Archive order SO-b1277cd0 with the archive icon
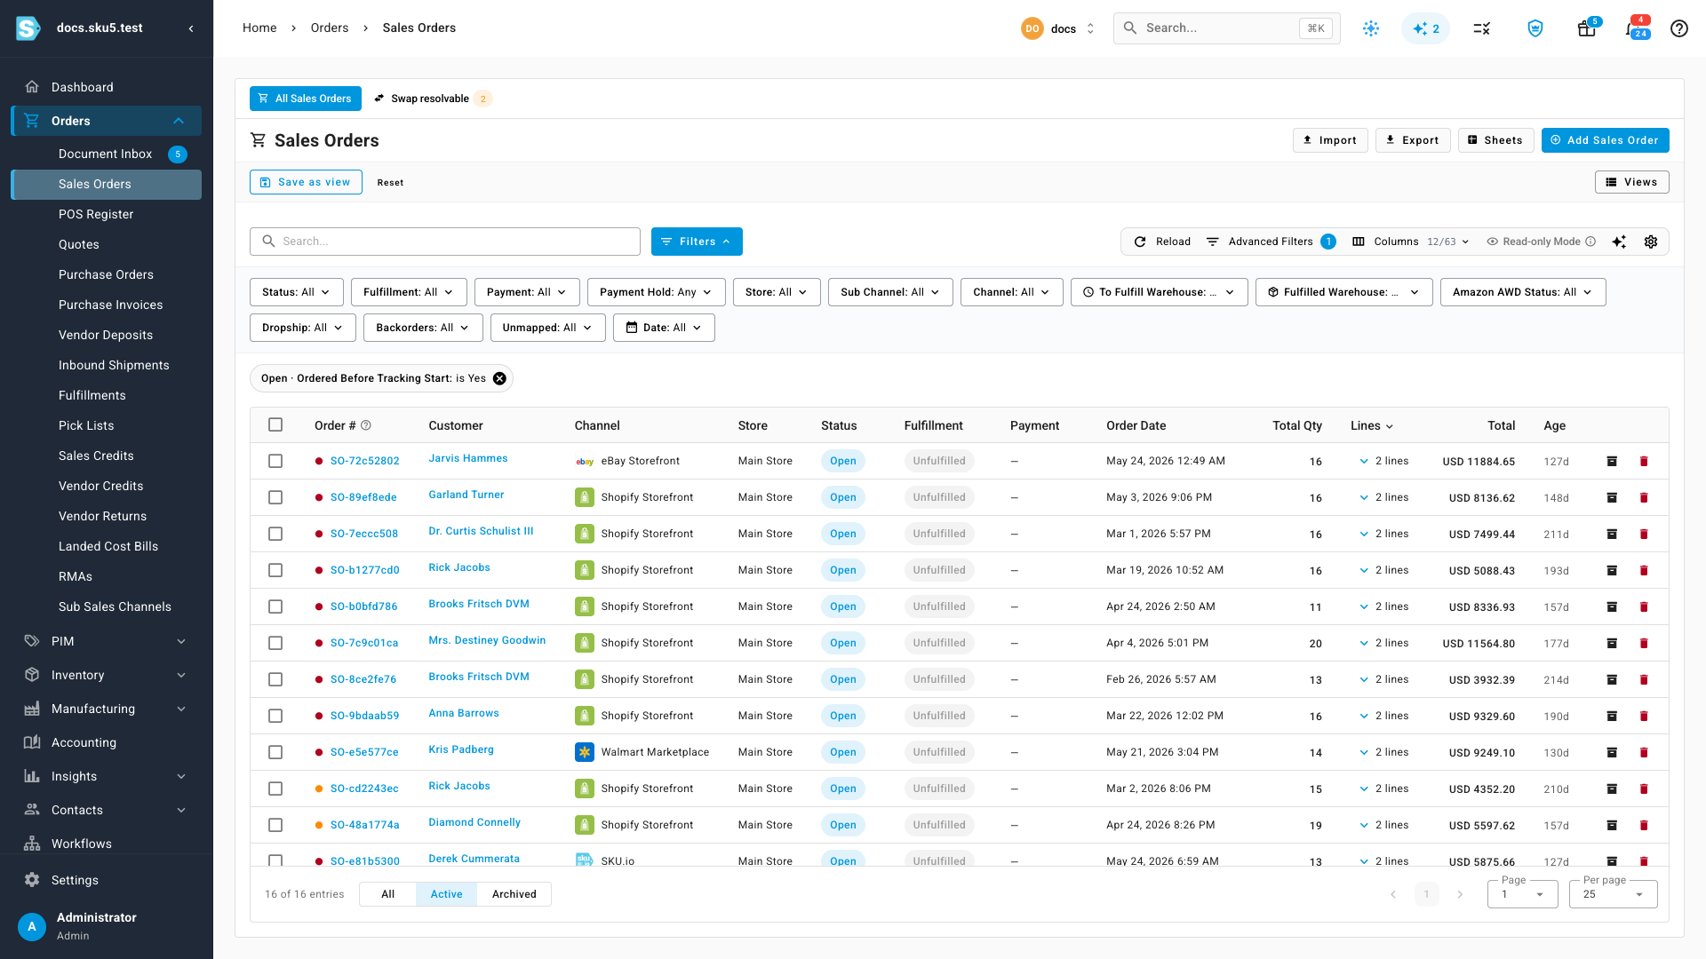1706x959 pixels. tap(1612, 570)
